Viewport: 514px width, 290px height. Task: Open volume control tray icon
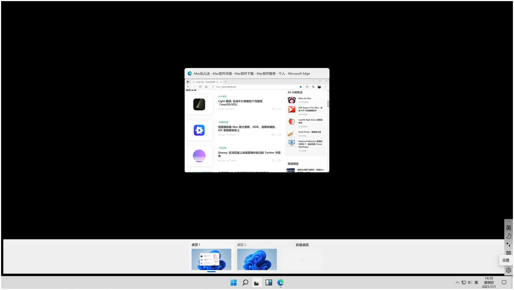470,282
